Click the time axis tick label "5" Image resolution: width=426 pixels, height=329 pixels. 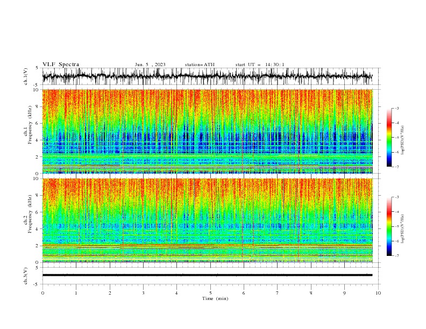tap(210, 293)
